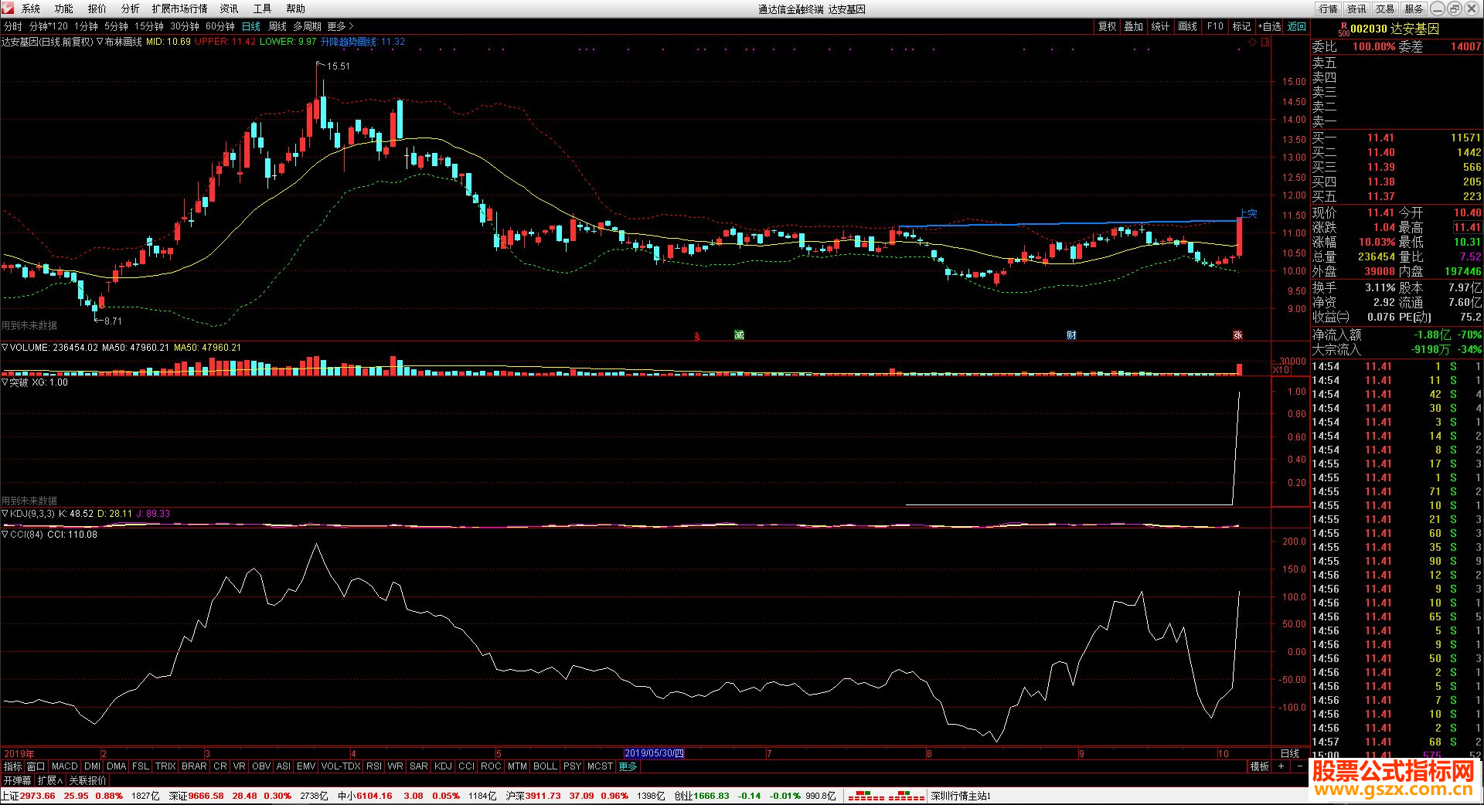Select the MACD indicator in bottom bar
This screenshot has width=1484, height=805.
(65, 766)
